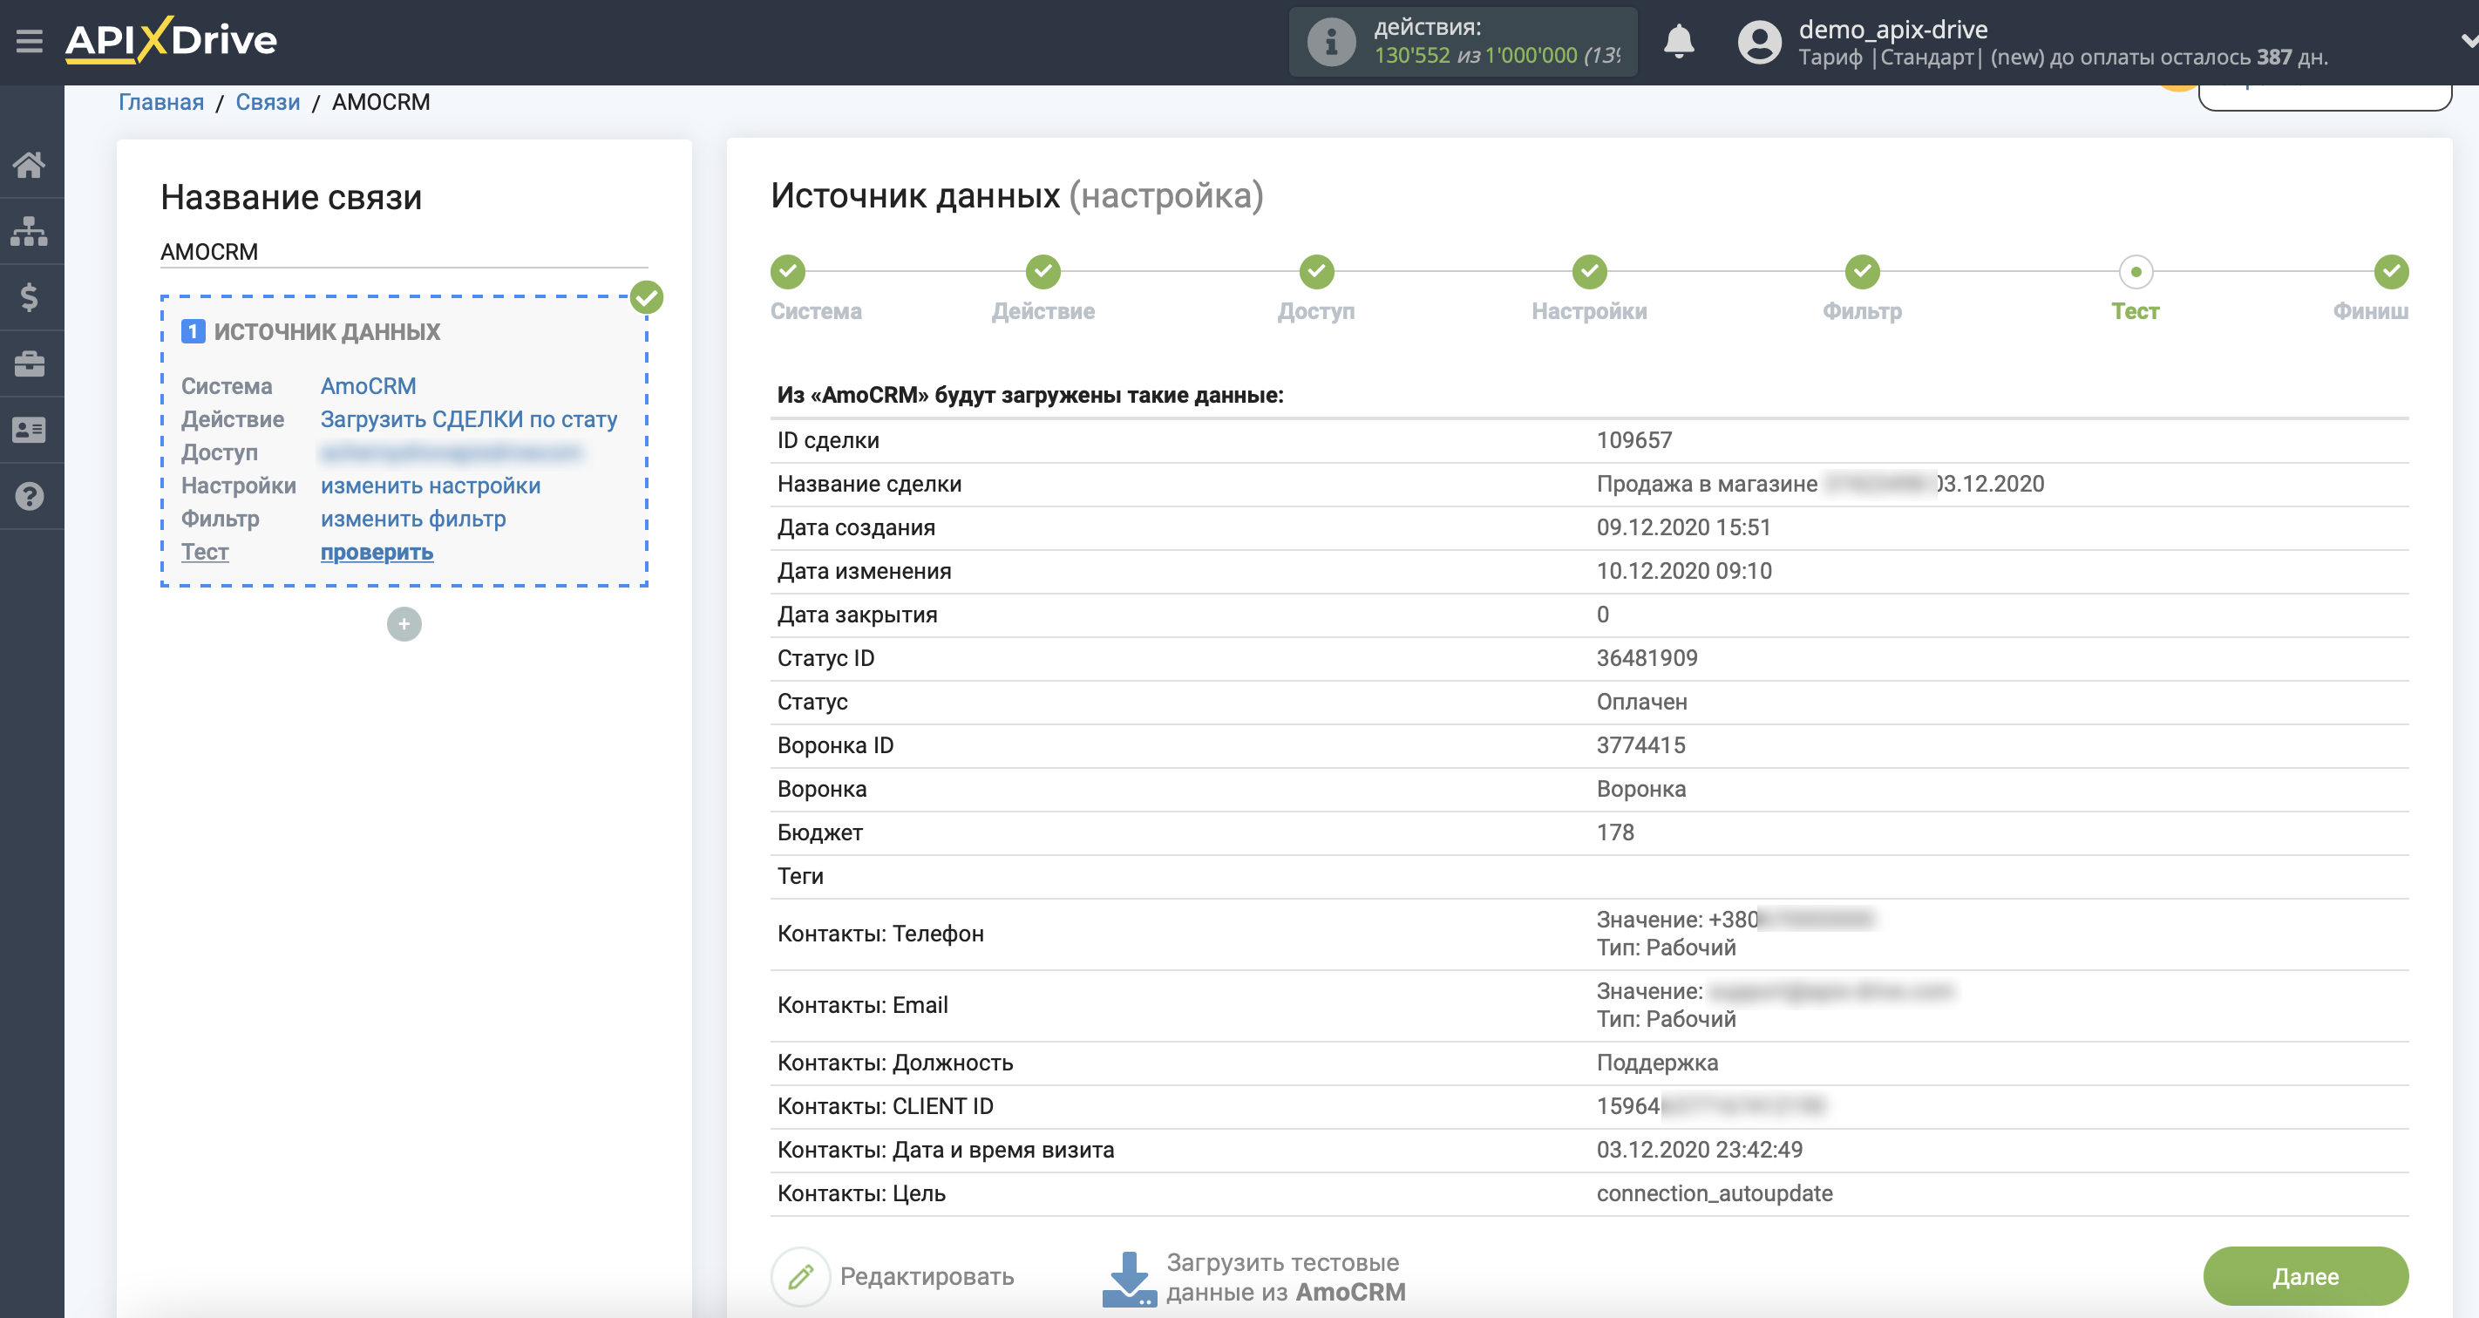Go to the Фильтр step

1862,272
